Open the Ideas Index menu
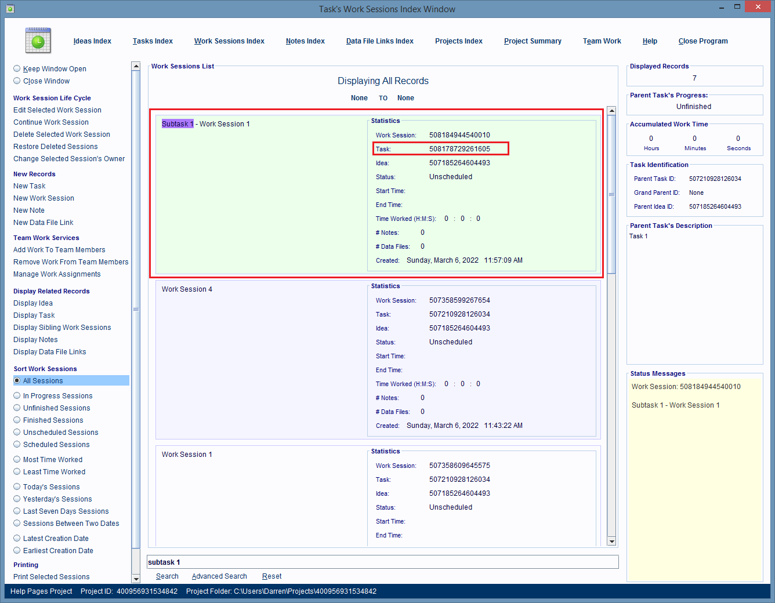This screenshot has height=603, width=775. (92, 41)
